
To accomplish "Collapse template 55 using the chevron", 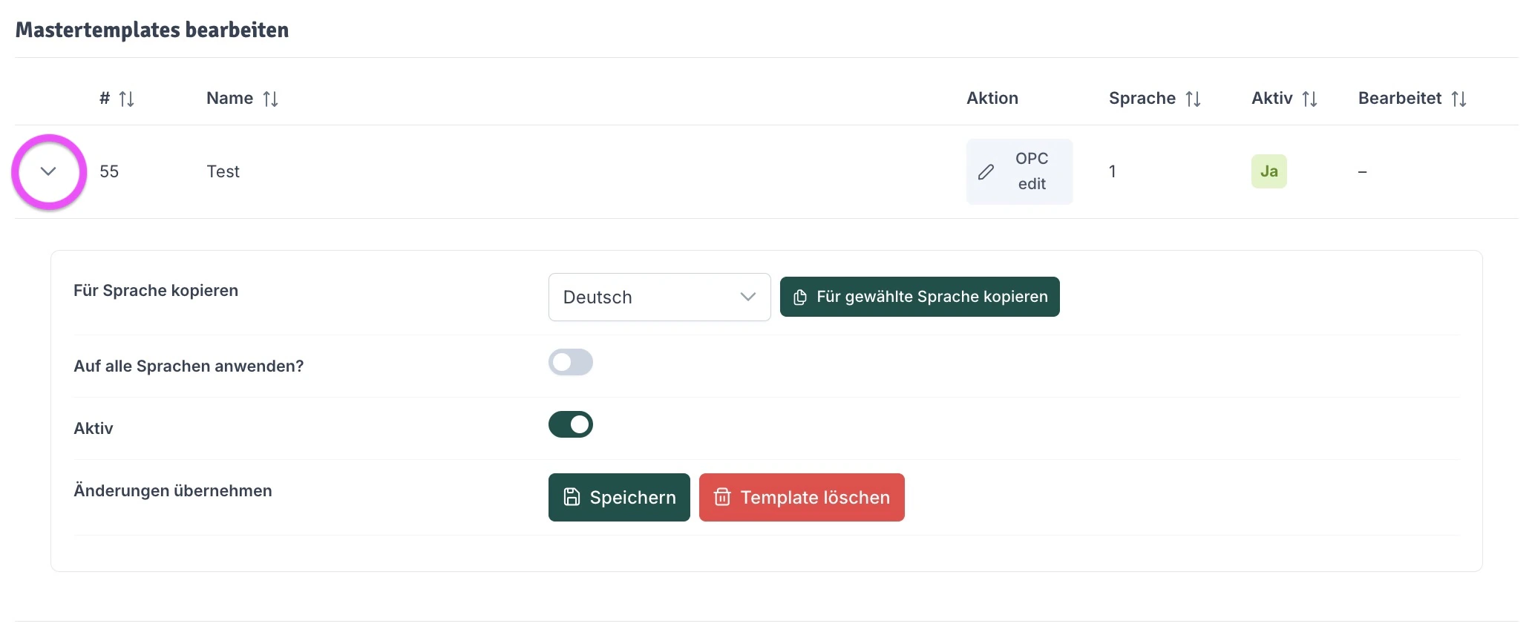I will pos(48,171).
